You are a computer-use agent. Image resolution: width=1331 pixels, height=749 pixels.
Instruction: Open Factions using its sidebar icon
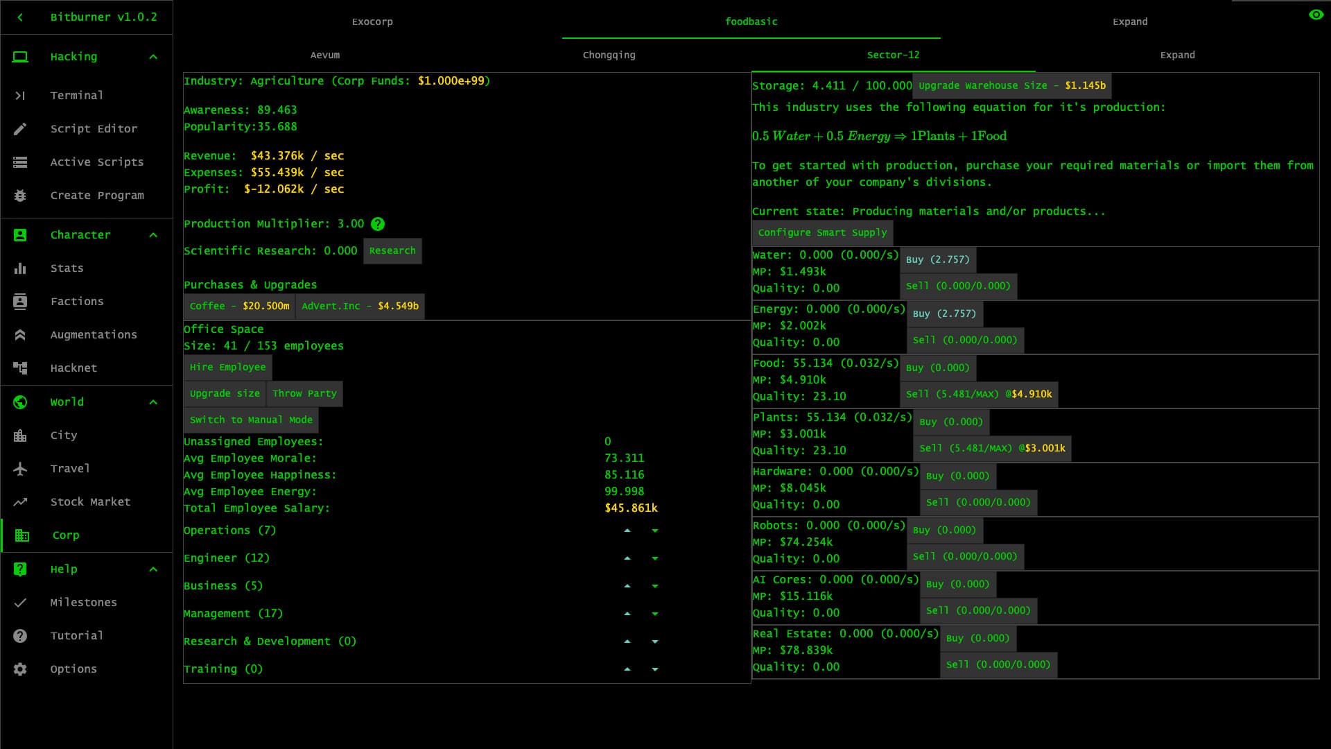pos(21,301)
